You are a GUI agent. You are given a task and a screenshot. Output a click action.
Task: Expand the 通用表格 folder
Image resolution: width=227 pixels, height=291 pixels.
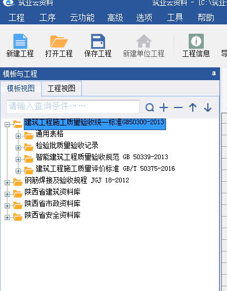point(18,136)
